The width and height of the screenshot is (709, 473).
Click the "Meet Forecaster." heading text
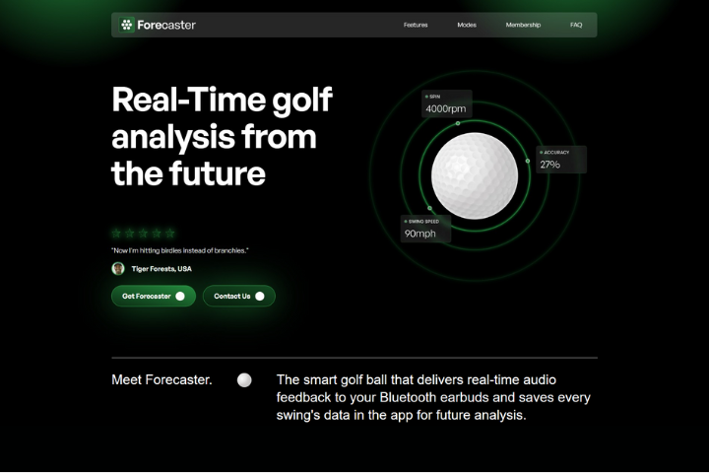(161, 379)
